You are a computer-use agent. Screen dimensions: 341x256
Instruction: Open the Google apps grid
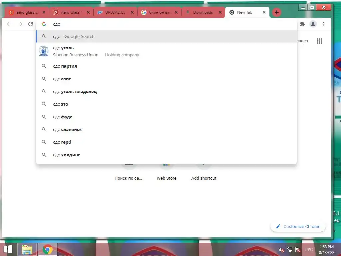319,41
